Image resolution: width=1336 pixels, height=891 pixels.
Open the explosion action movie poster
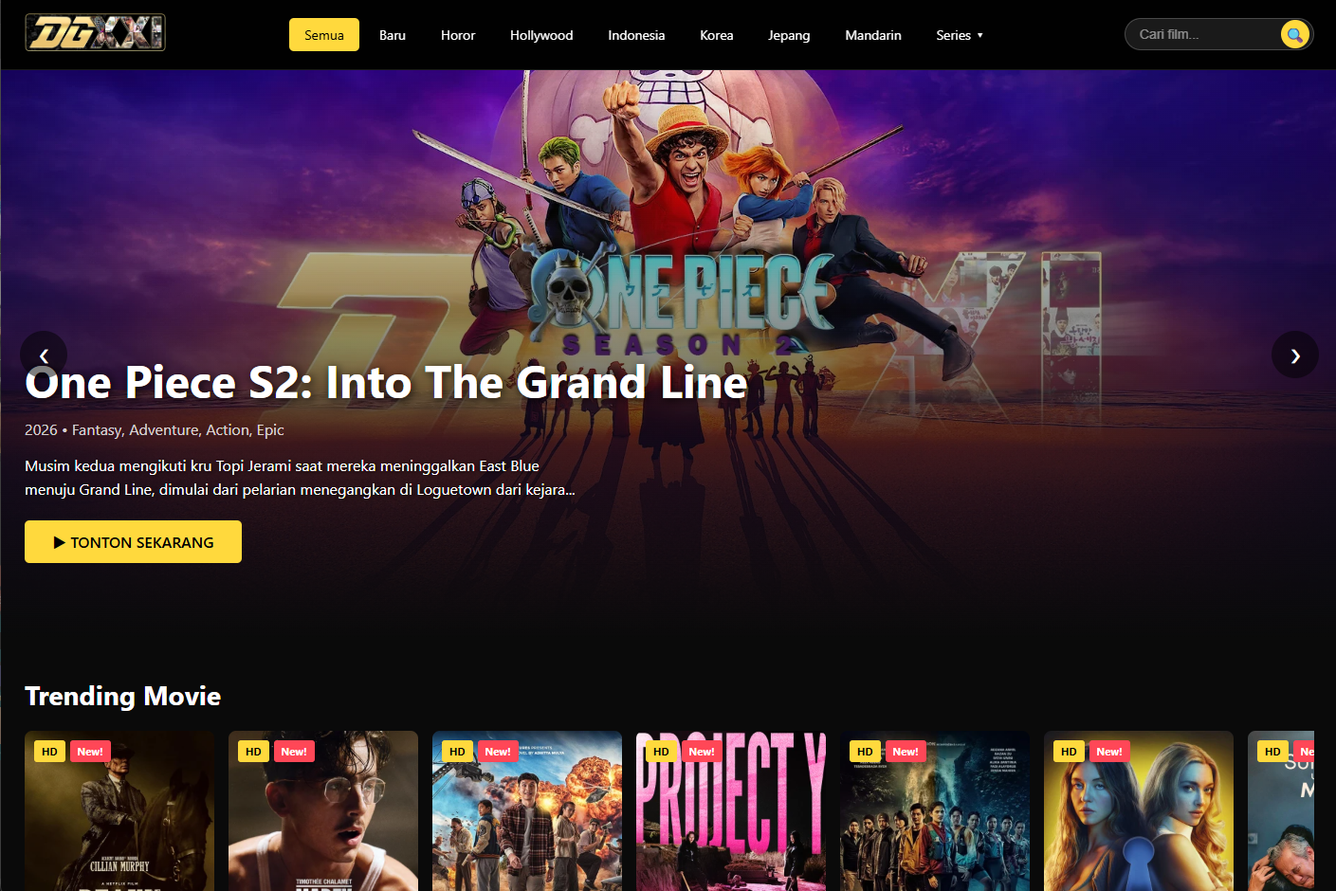(x=527, y=810)
